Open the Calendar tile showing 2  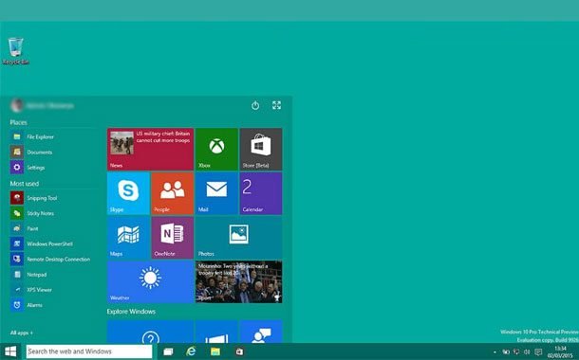click(261, 193)
